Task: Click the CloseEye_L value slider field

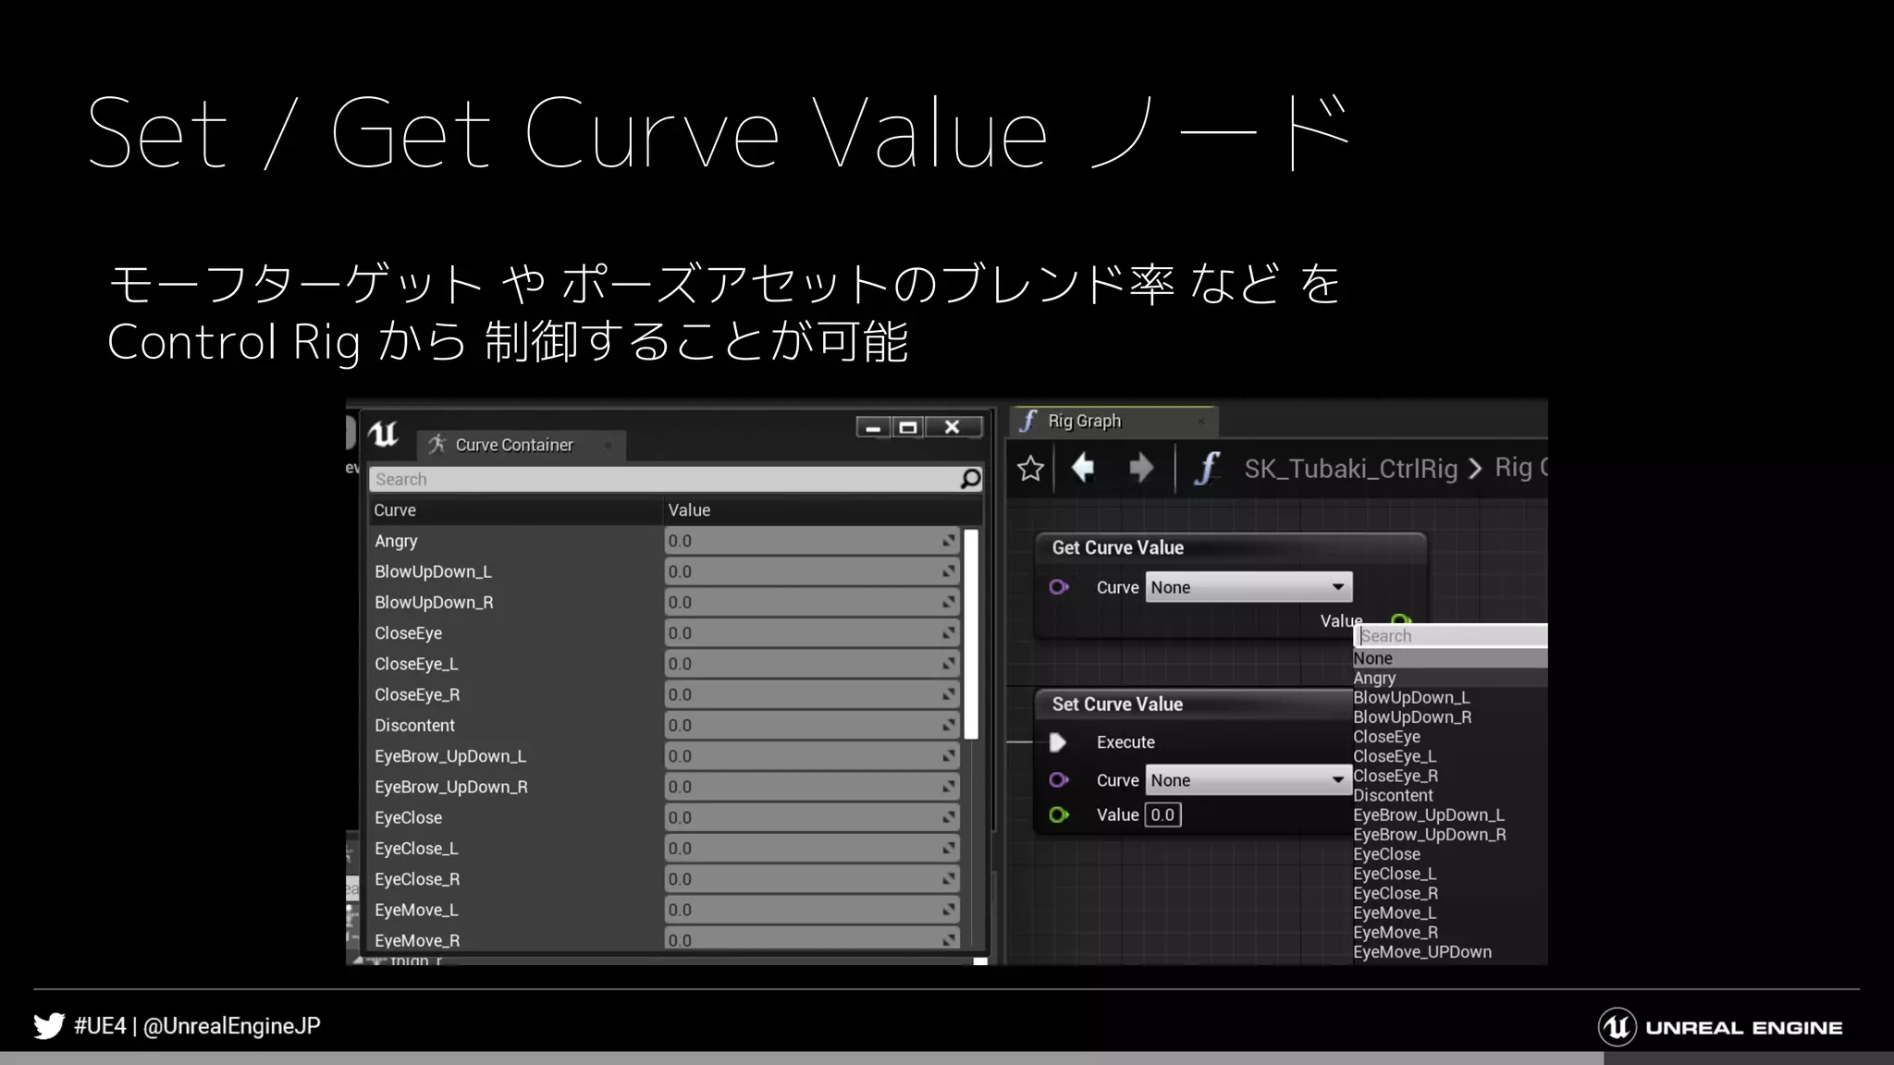Action: [x=811, y=664]
